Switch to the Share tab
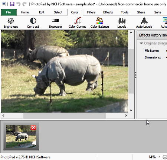This screenshot has width=167, height=160. coord(141,12)
